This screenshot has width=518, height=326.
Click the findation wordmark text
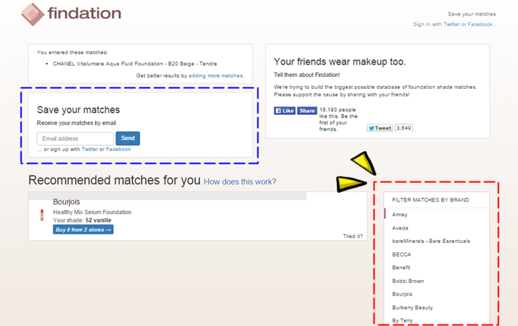coord(84,13)
